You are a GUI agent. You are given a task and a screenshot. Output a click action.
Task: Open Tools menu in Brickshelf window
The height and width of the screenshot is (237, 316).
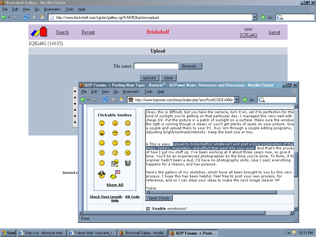pos(69,9)
